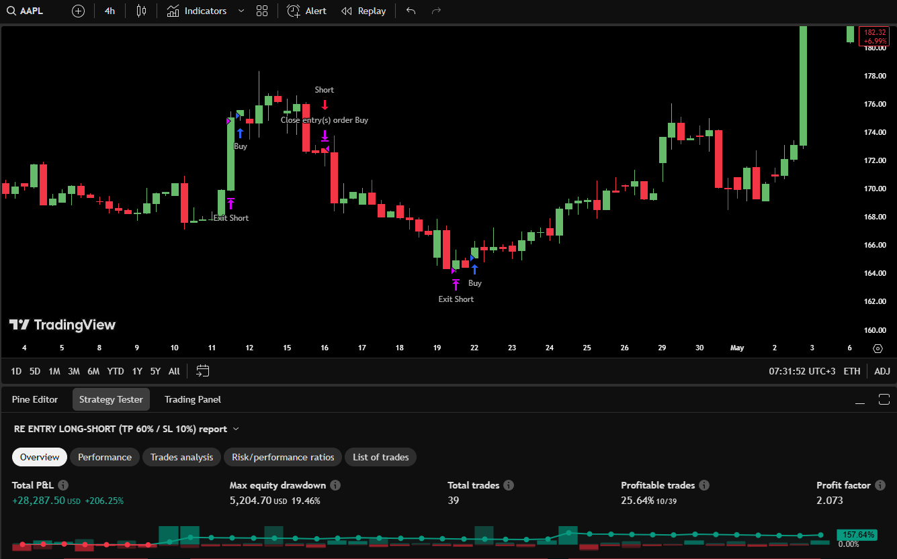The image size is (897, 559).
Task: Select the 1Y time range
Action: coord(137,371)
